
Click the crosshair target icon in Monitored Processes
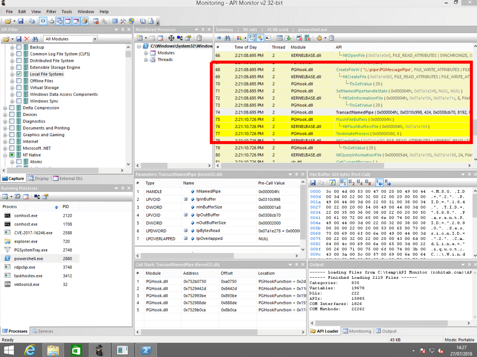point(171,38)
